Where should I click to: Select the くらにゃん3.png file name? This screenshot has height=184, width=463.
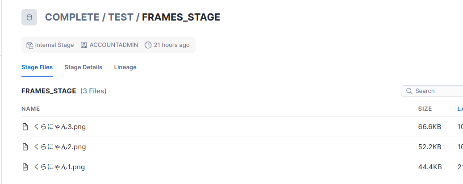tap(60, 127)
